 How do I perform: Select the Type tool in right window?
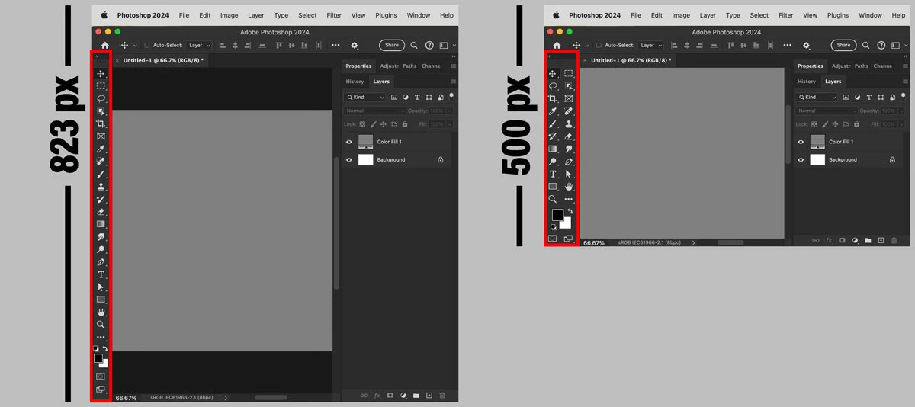tap(553, 174)
